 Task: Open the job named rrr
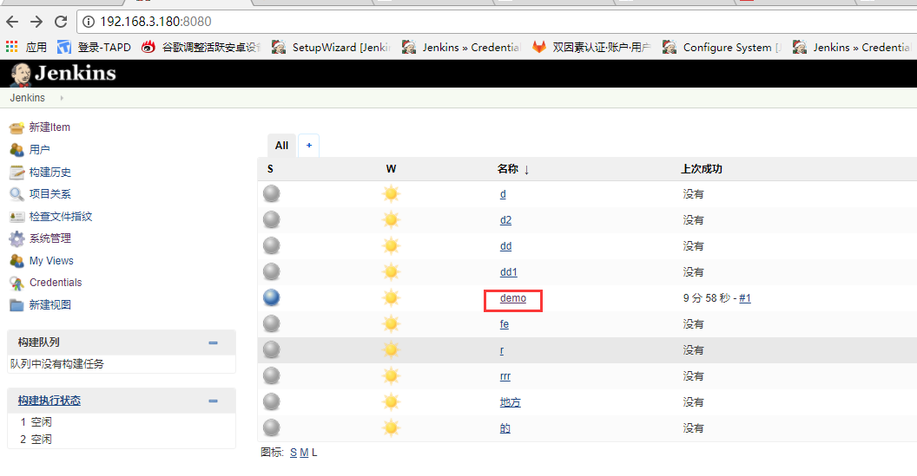click(x=505, y=376)
